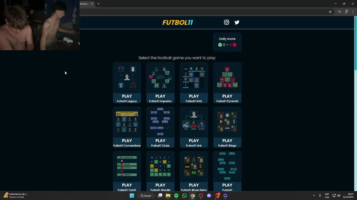Open the Futbol11 Wordle letter grid thumbnail
This screenshot has height=200, width=357.
tap(160, 166)
